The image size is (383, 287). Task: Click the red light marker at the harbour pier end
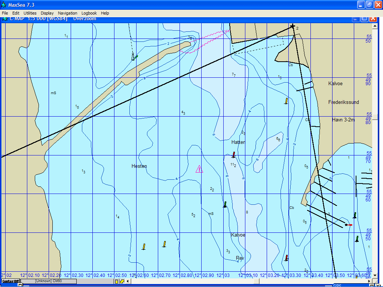click(x=348, y=225)
